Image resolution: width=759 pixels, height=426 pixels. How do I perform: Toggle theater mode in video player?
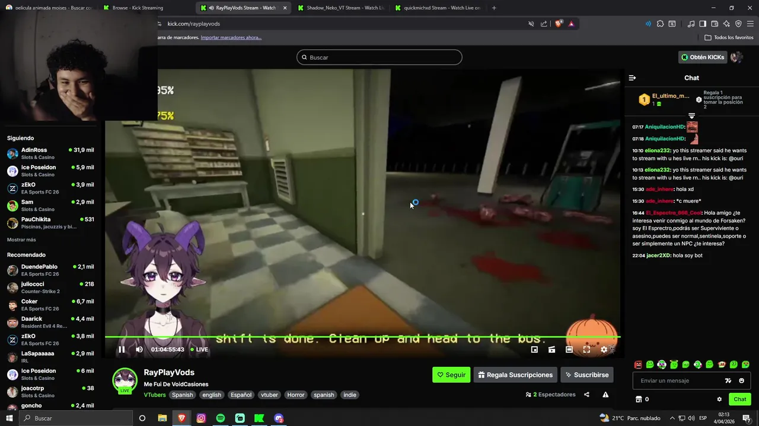tap(569, 350)
